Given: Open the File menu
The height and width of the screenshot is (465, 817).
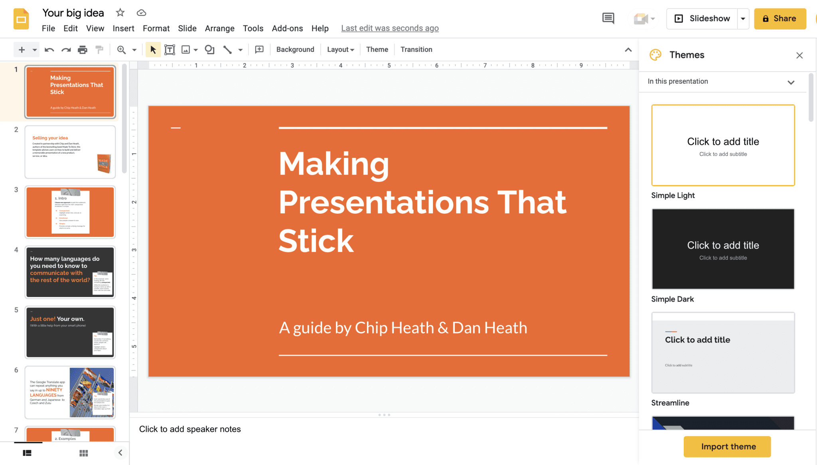Looking at the screenshot, I should [48, 28].
